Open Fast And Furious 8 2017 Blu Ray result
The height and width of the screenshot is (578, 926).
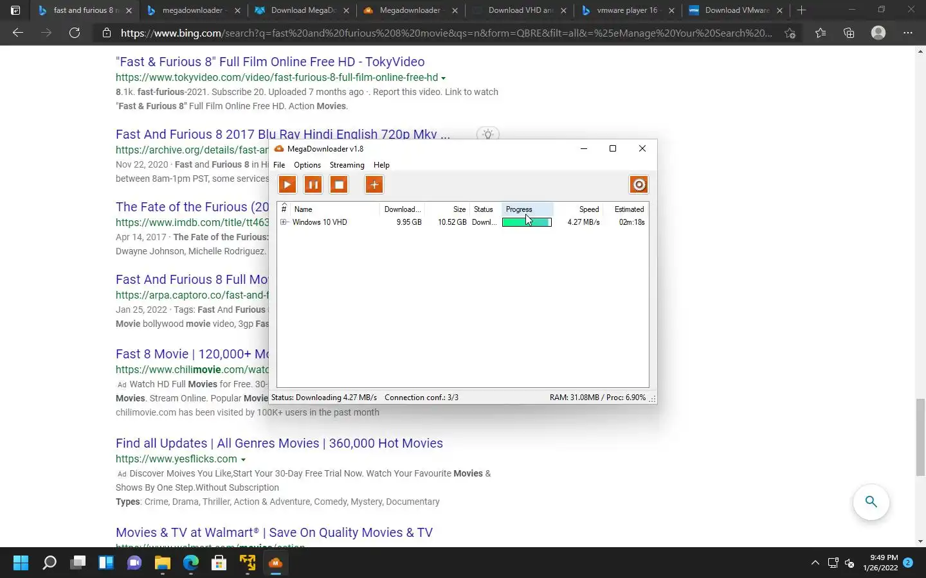[x=283, y=134]
